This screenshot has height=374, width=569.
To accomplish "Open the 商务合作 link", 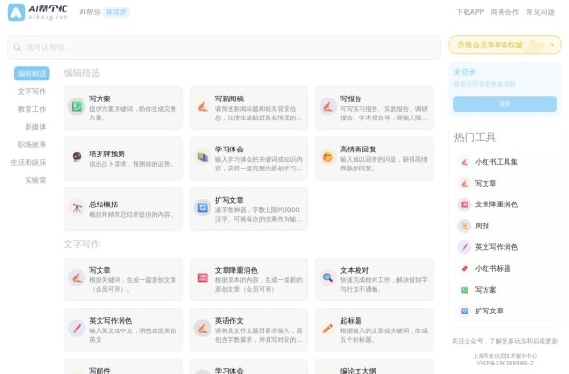I will click(505, 12).
